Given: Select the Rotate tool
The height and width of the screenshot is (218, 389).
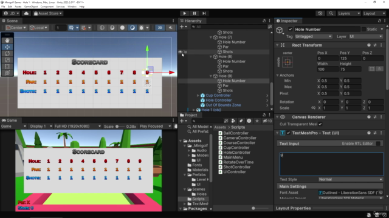Looking at the screenshot, I should pos(7,53).
